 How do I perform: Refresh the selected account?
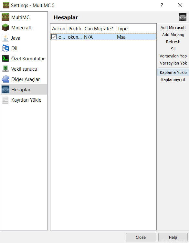coord(173,42)
